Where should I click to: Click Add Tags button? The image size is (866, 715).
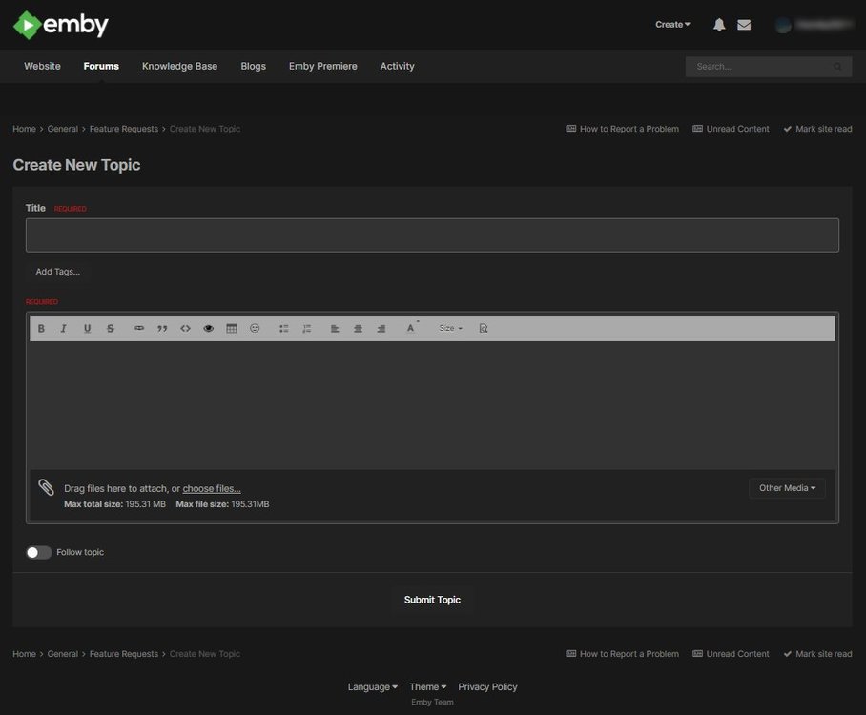point(58,272)
